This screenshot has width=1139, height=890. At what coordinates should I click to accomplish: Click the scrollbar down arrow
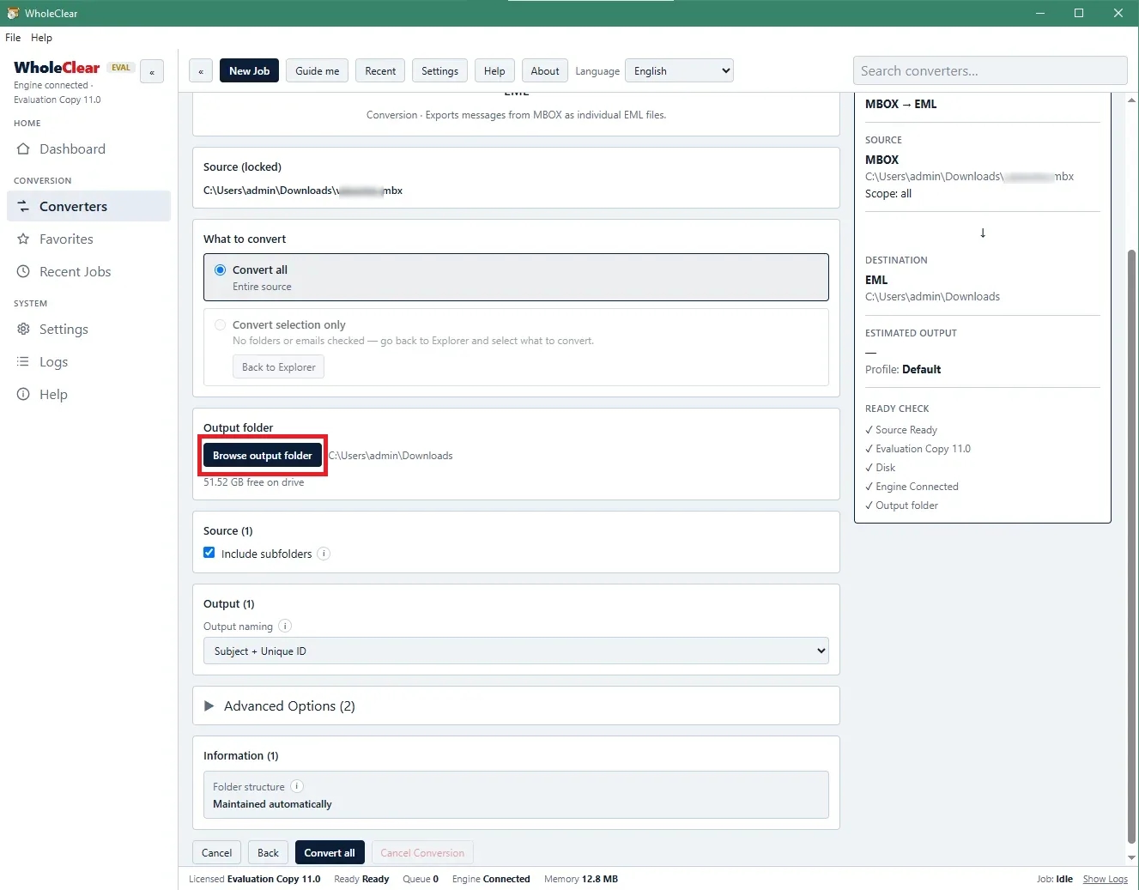1131,857
